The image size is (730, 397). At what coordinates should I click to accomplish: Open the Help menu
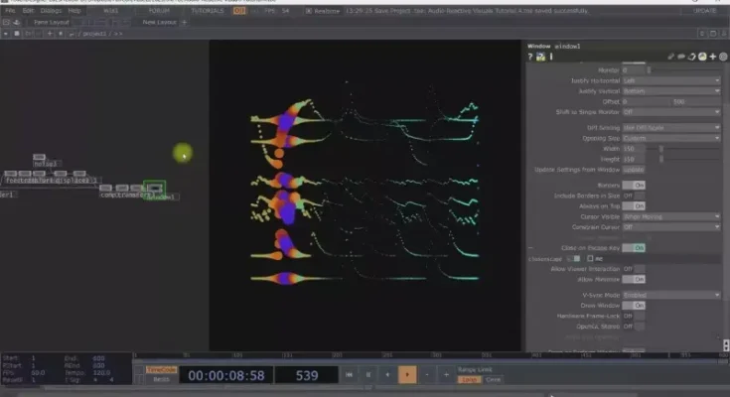[x=75, y=11]
